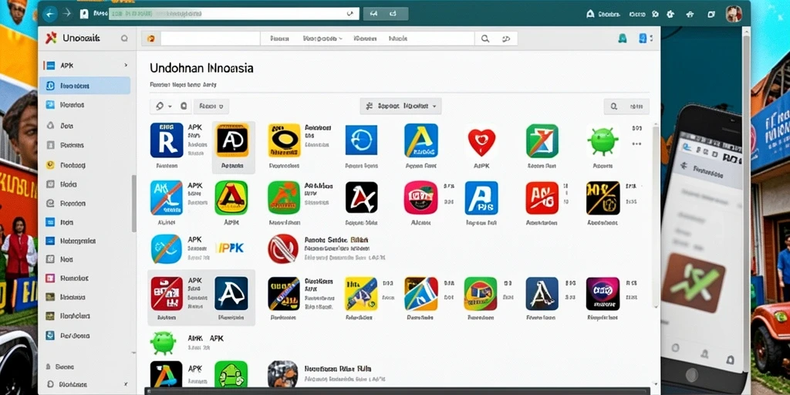Click the blue document icon beside teal bell

(x=643, y=39)
